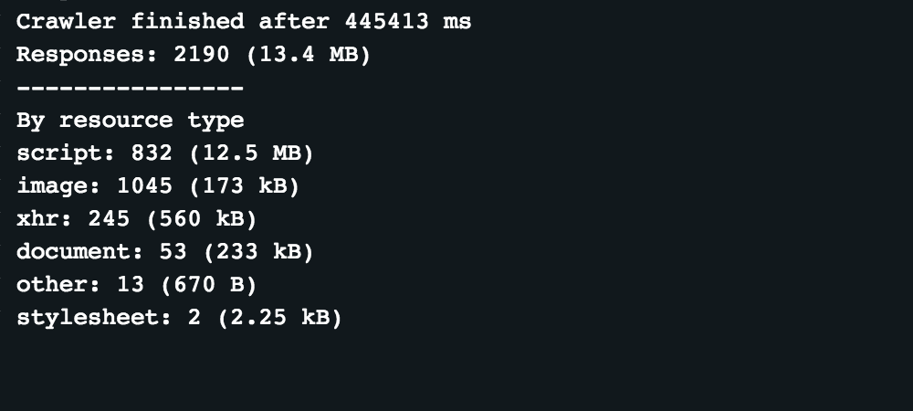This screenshot has width=913, height=411.
Task: Click the "By resource type" heading
Action: 130,121
